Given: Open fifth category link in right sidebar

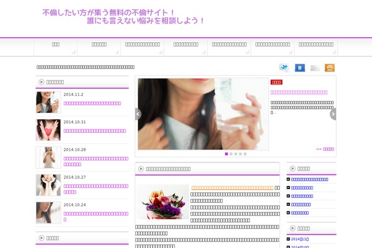Looking at the screenshot, I should pos(300,213).
